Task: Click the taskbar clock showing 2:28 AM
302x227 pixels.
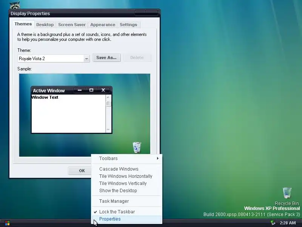Action: (x=288, y=223)
